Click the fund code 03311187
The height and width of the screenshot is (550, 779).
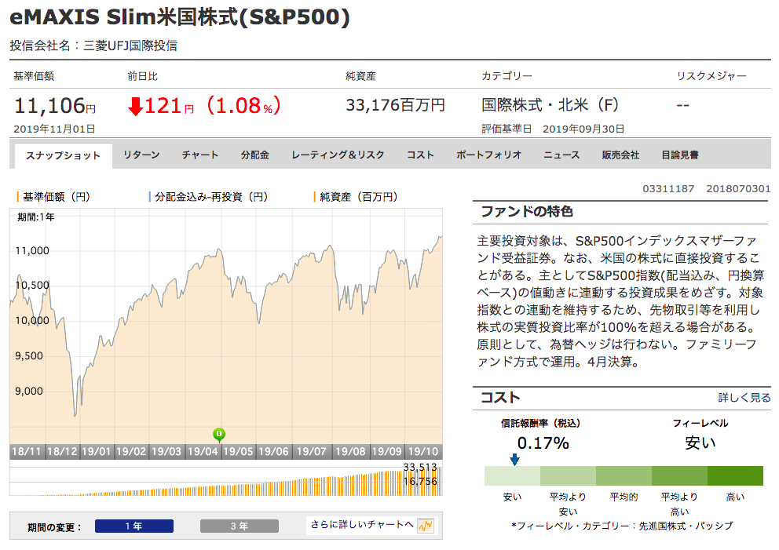pos(668,188)
